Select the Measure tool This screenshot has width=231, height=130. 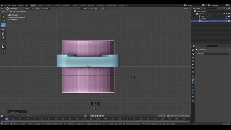click(3, 47)
